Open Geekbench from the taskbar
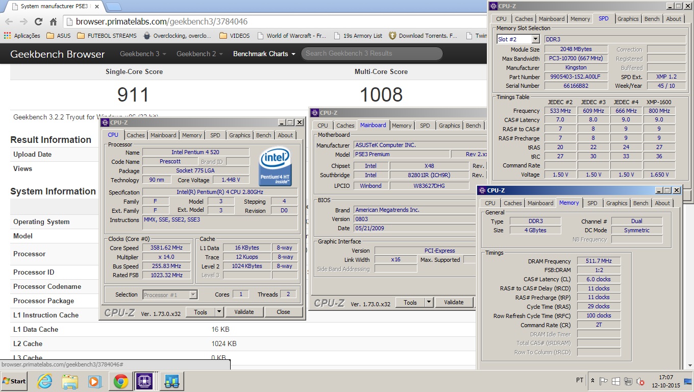This screenshot has width=694, height=392. [x=172, y=381]
